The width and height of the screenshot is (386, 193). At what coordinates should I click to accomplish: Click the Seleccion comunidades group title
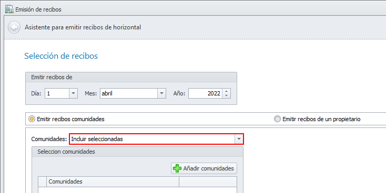[66, 152]
